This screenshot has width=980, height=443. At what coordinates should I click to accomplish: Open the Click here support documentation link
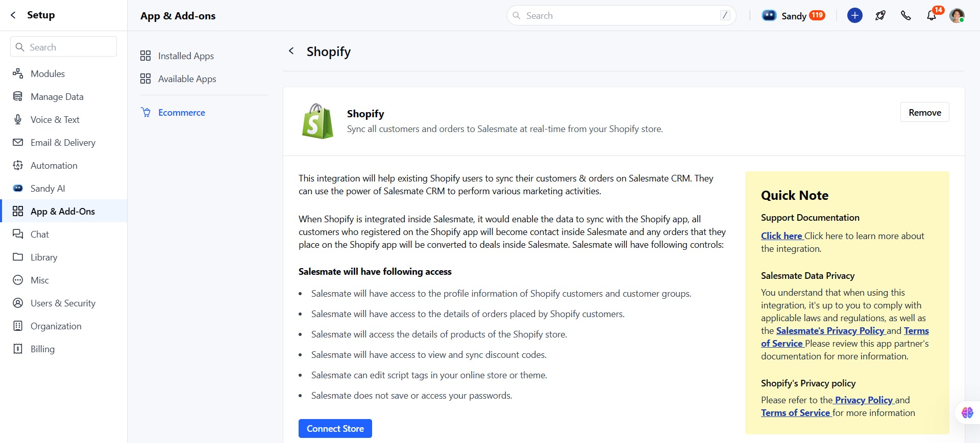(781, 236)
